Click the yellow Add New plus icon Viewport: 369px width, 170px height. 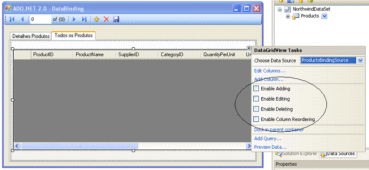click(96, 19)
